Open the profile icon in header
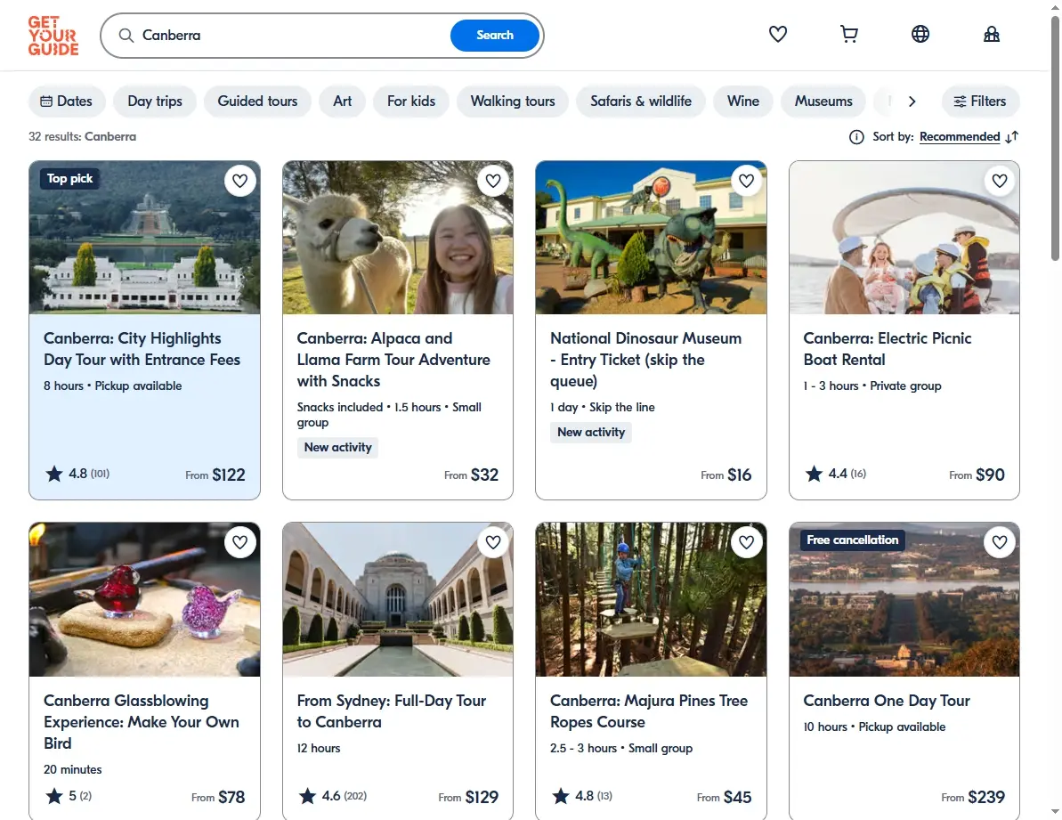Image resolution: width=1062 pixels, height=820 pixels. coord(991,34)
